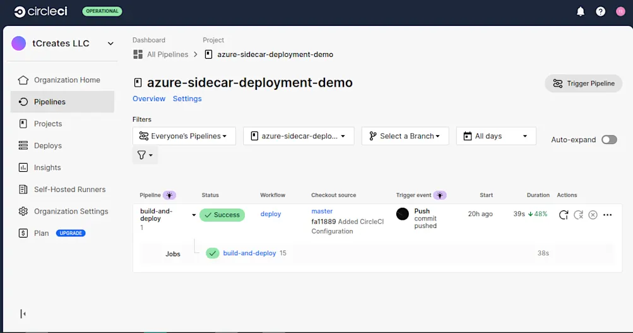Open Projects in the sidebar
The image size is (633, 333).
pos(62,124)
